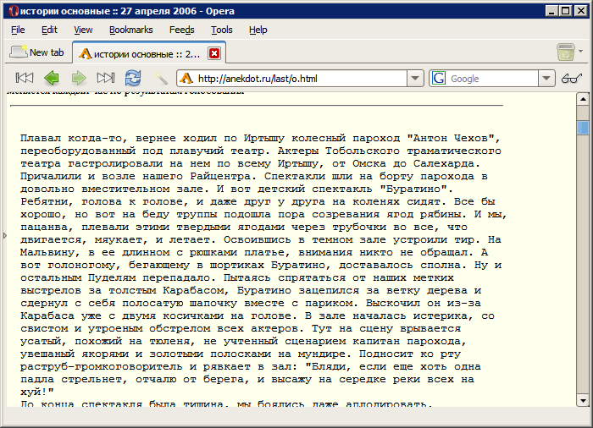This screenshot has width=593, height=428.
Task: Open the Feeds menu
Action: 181,30
